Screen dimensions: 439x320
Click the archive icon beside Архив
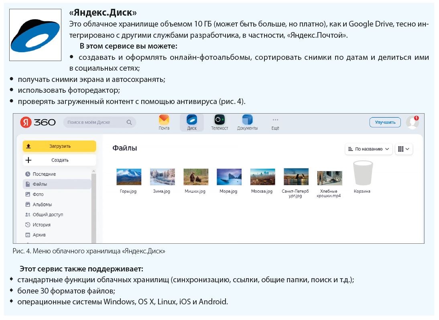pyautogui.click(x=28, y=235)
